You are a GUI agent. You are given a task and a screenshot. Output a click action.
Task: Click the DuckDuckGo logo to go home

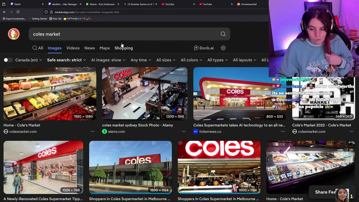pos(14,34)
